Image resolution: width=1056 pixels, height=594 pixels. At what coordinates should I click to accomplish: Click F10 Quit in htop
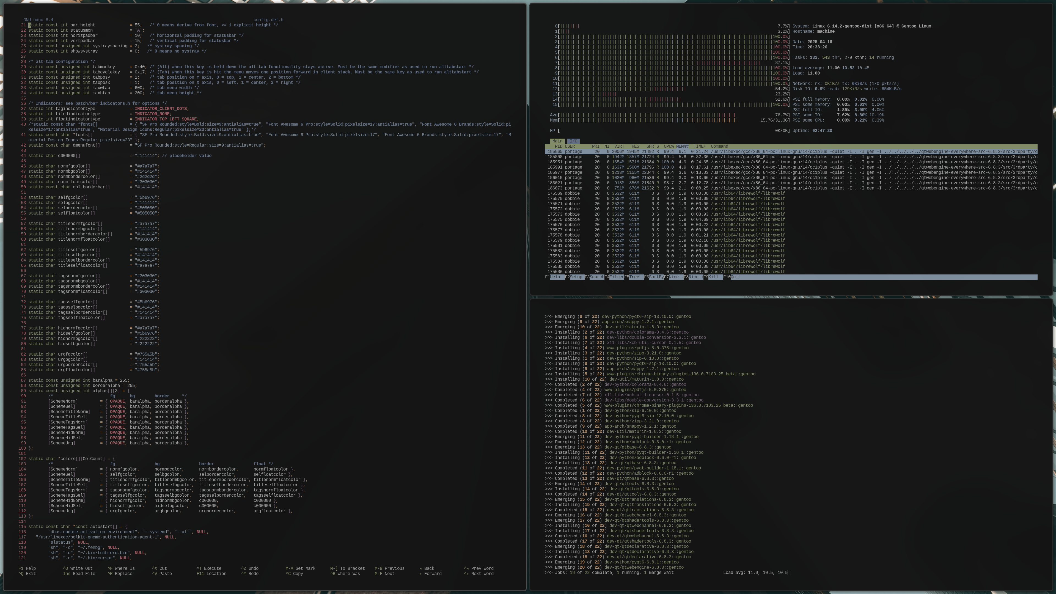732,277
